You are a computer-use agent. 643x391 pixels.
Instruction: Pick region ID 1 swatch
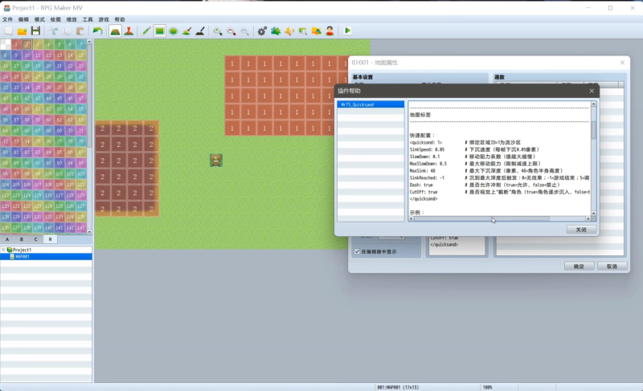click(x=16, y=44)
